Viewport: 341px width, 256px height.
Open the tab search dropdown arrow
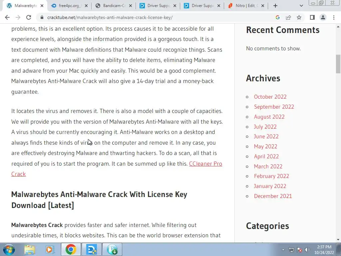pos(301,6)
